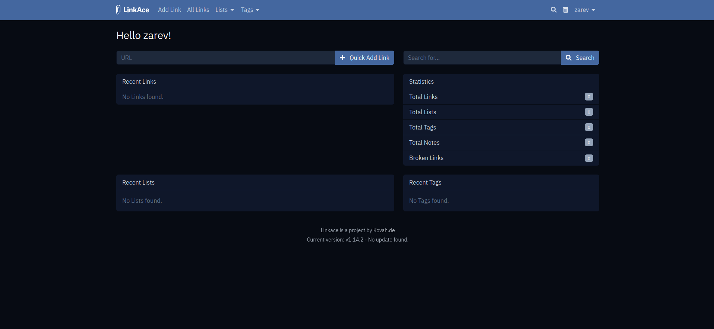
Task: Click the 'Hello zarev!' heading
Action: pyautogui.click(x=144, y=35)
